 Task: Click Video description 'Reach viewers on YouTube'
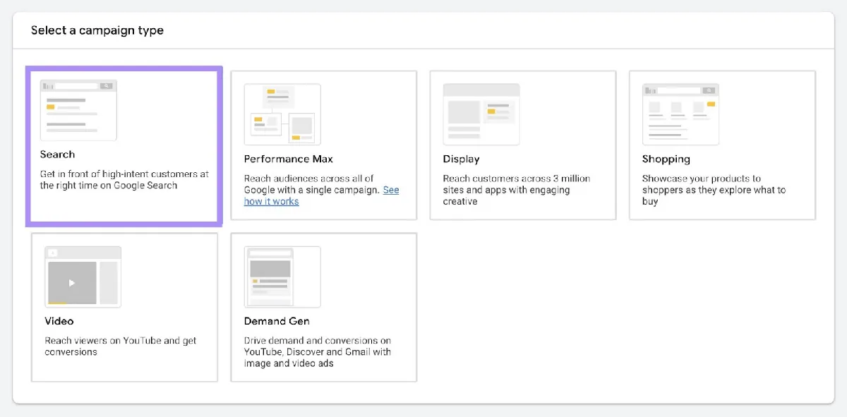pyautogui.click(x=121, y=346)
